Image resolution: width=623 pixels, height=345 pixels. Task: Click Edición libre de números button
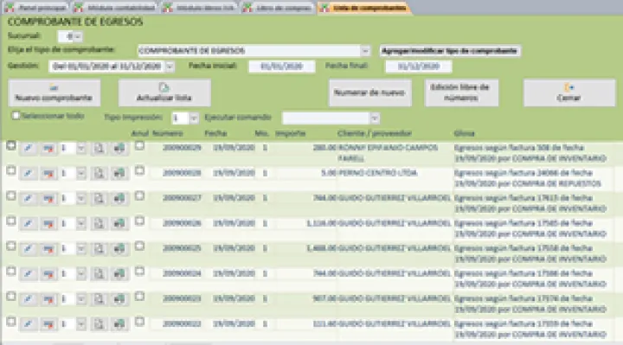click(x=461, y=93)
